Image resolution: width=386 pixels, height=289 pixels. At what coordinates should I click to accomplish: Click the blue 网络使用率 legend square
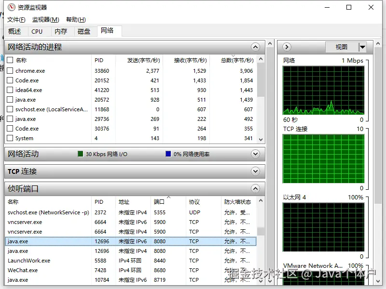coord(168,154)
